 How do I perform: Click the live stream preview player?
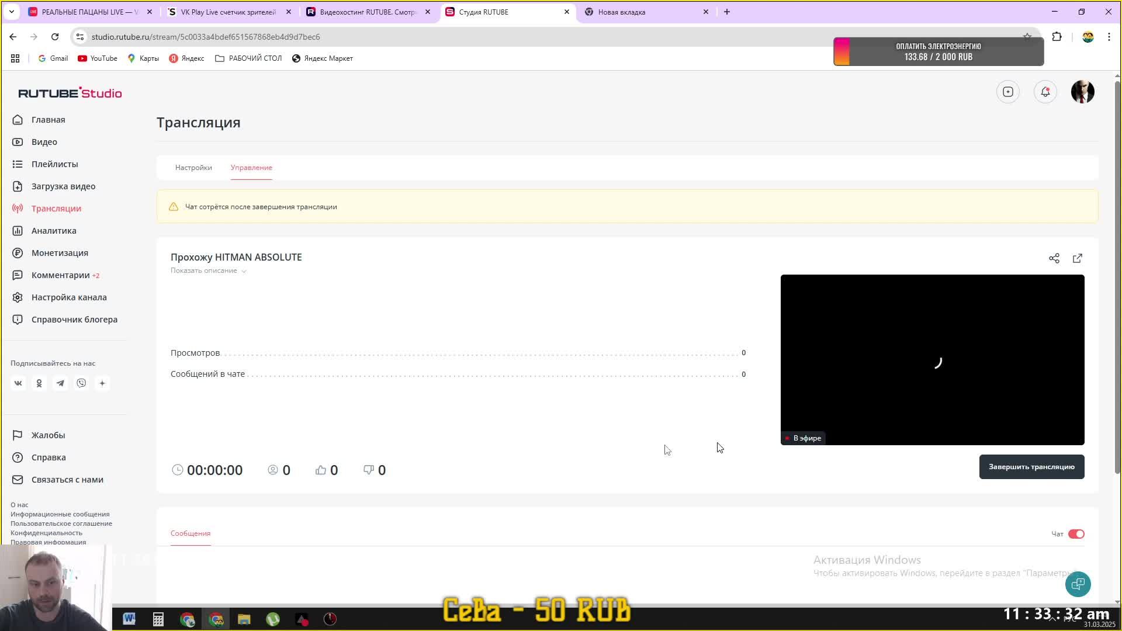[931, 359]
